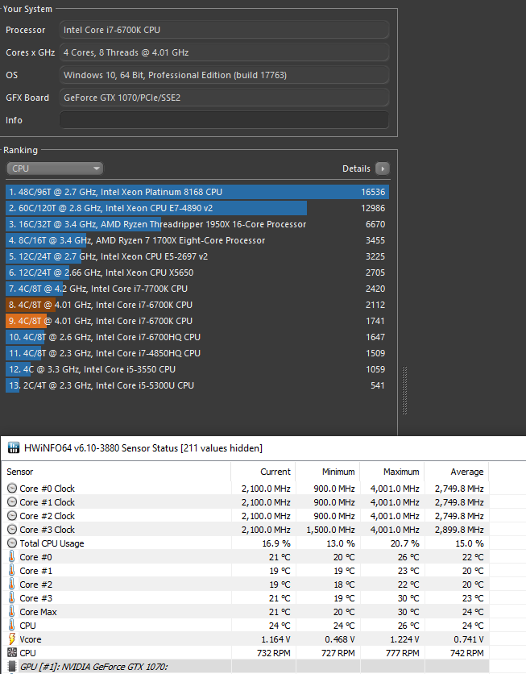Click the Sensor column header
The image size is (526, 674).
116,472
